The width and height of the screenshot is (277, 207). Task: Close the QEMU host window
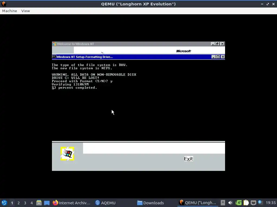coord(273,4)
